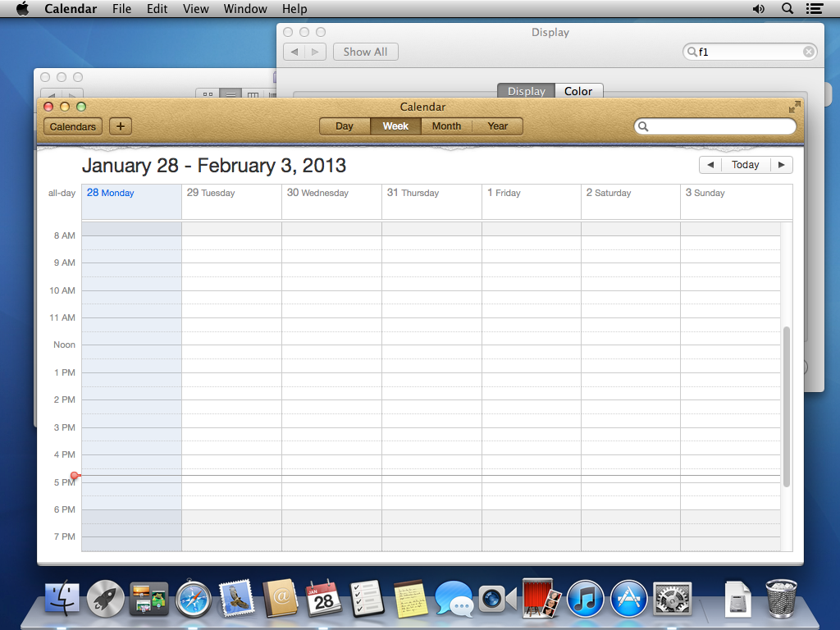Select 31 Thursday header
Image resolution: width=840 pixels, height=630 pixels.
tap(413, 193)
